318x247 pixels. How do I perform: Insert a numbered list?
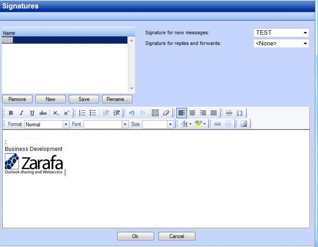tap(82, 113)
